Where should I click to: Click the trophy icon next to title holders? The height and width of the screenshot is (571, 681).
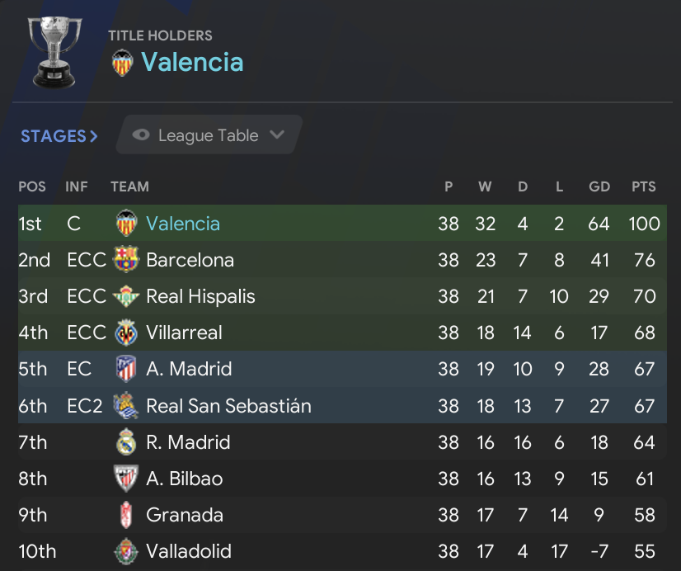pos(54,50)
